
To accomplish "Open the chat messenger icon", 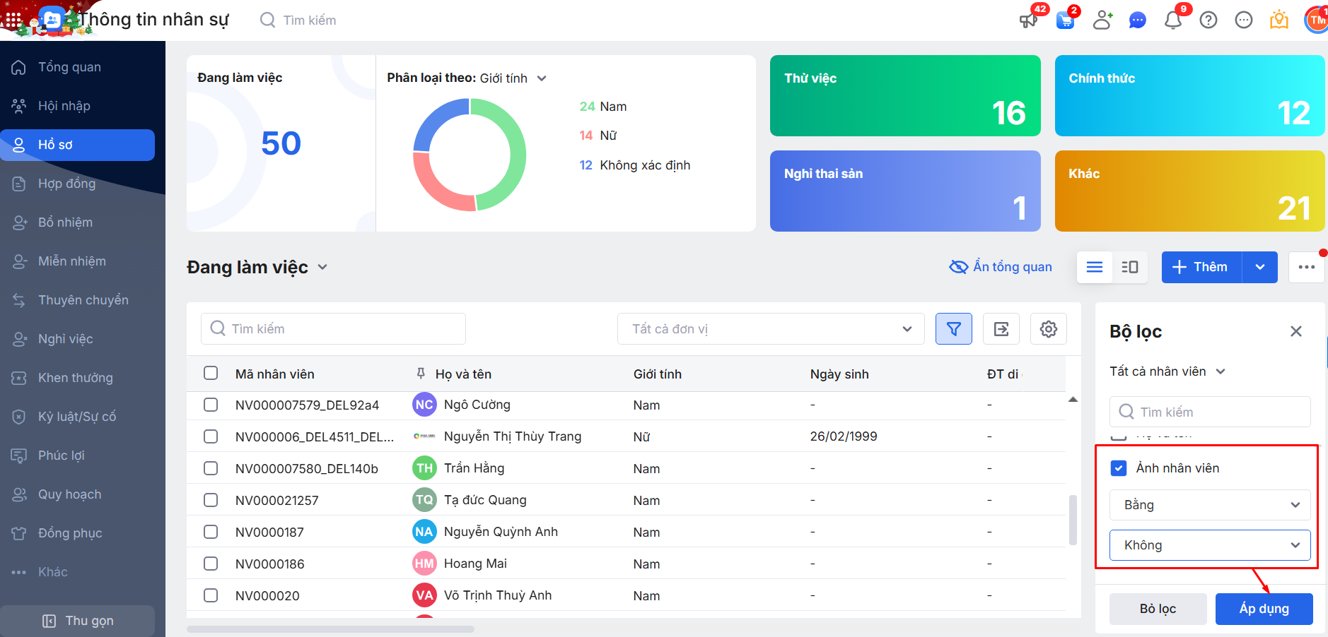I will (x=1137, y=20).
